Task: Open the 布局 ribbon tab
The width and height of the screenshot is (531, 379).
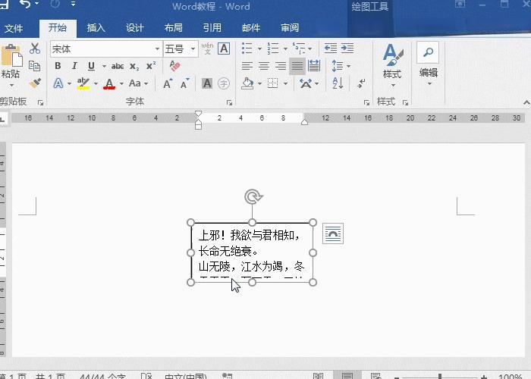Action: click(173, 28)
